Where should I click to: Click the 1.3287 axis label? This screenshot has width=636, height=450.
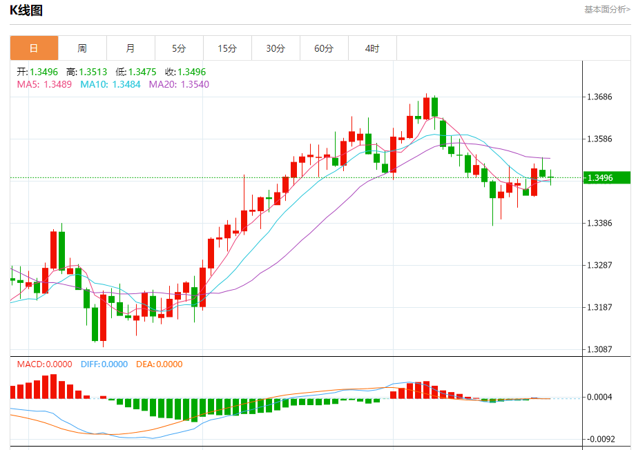point(599,265)
